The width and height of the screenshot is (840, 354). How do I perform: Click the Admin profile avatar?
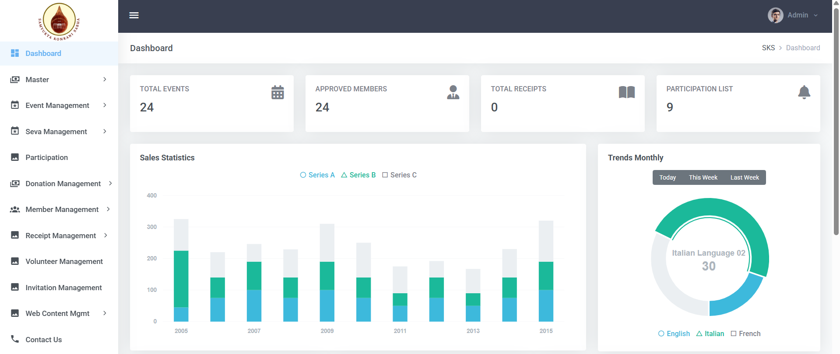[x=775, y=15]
